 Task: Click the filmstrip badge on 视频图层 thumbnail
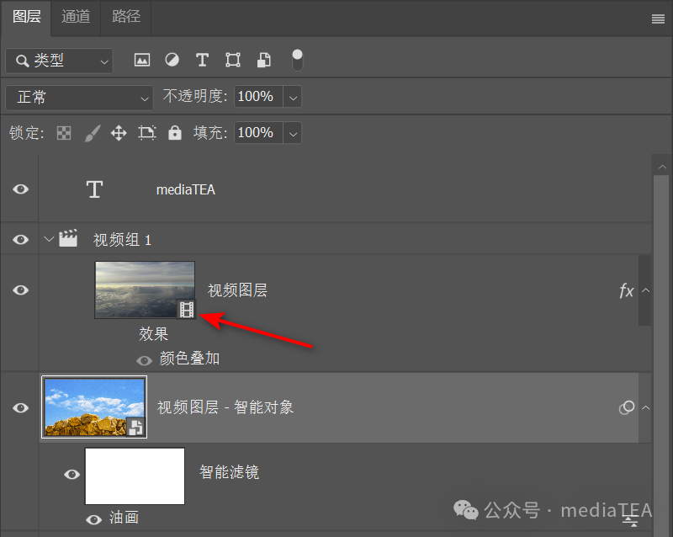pyautogui.click(x=187, y=309)
